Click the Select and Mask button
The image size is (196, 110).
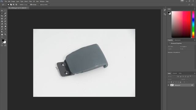(44, 5)
